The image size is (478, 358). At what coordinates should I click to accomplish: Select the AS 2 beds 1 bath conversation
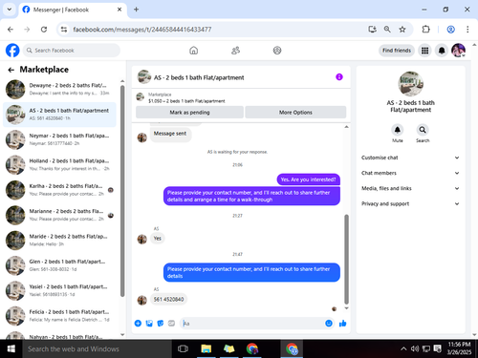(x=59, y=115)
